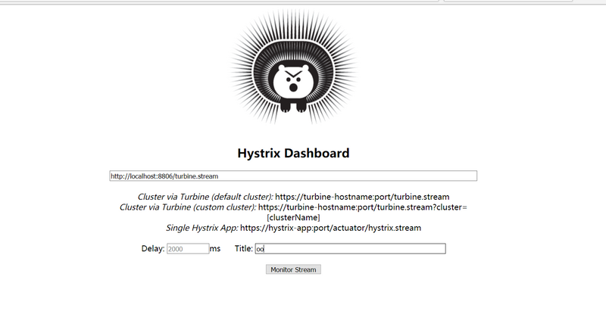Click the 'Cluster via Turbine (default cluster):' label
Screen dimensions: 606x317
click(x=205, y=197)
